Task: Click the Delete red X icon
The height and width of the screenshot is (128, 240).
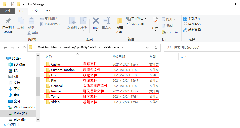Action: pyautogui.click(x=96, y=21)
